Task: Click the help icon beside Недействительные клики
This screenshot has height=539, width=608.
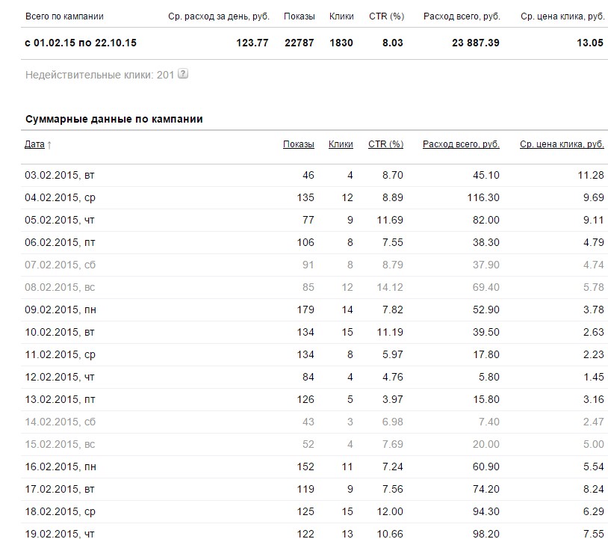Action: (x=183, y=74)
